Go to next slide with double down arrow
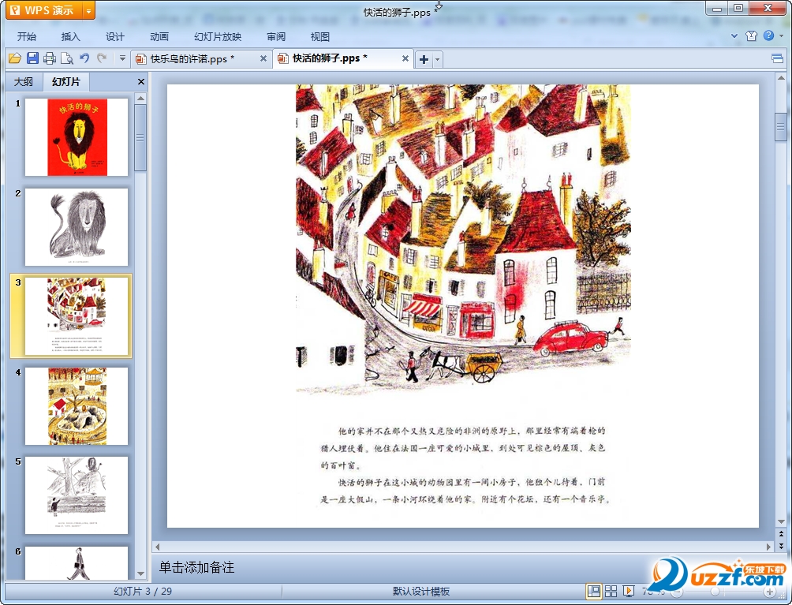792x605 pixels. (781, 547)
